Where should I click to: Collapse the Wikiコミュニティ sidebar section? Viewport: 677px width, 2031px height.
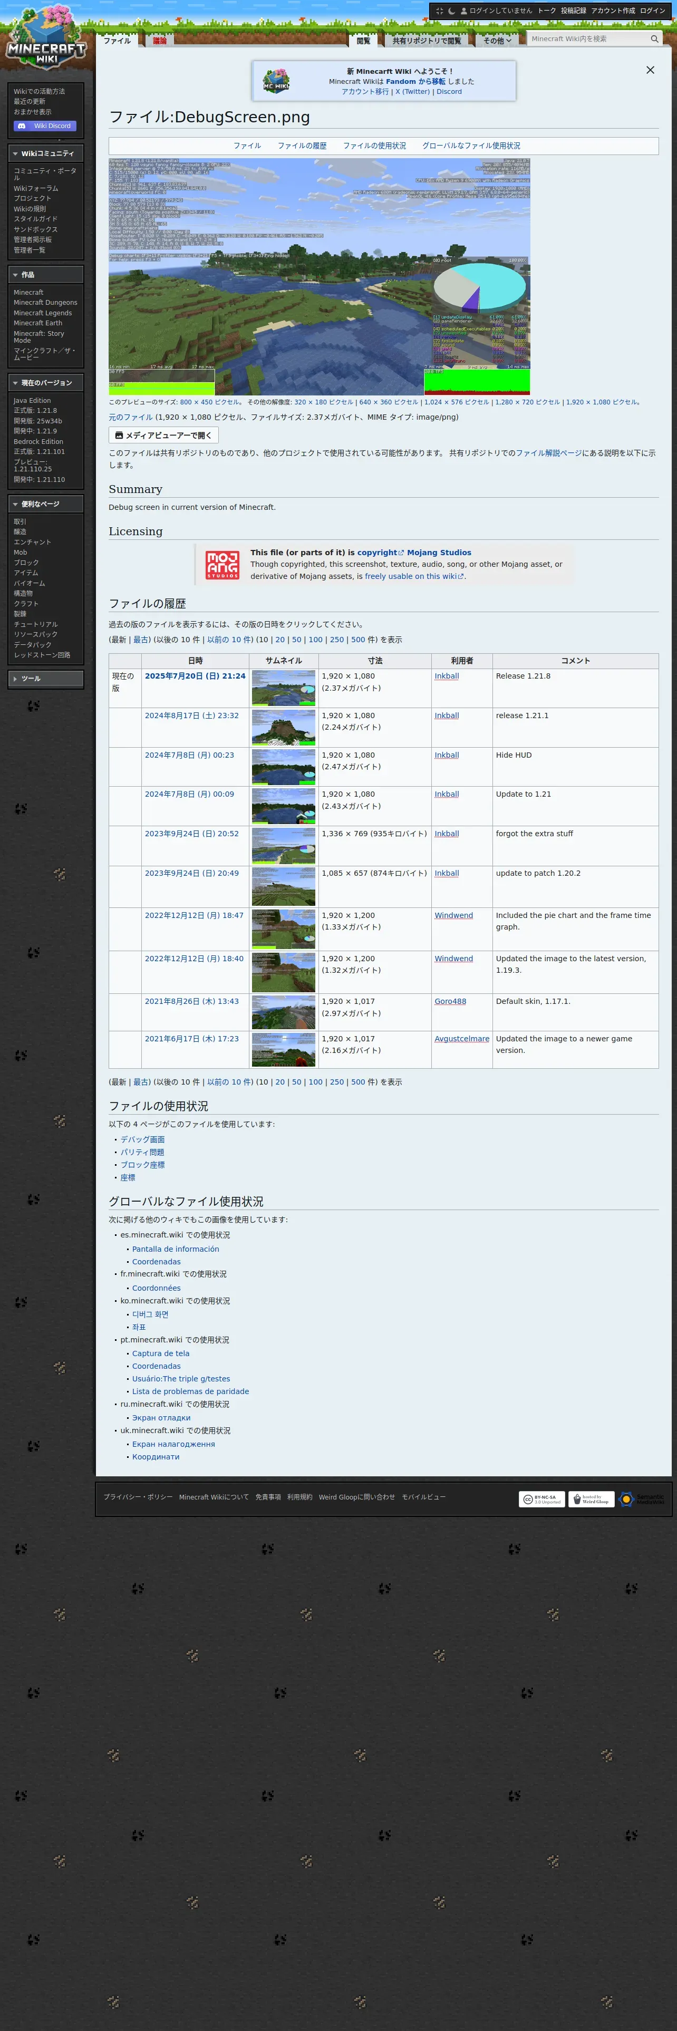coord(46,154)
